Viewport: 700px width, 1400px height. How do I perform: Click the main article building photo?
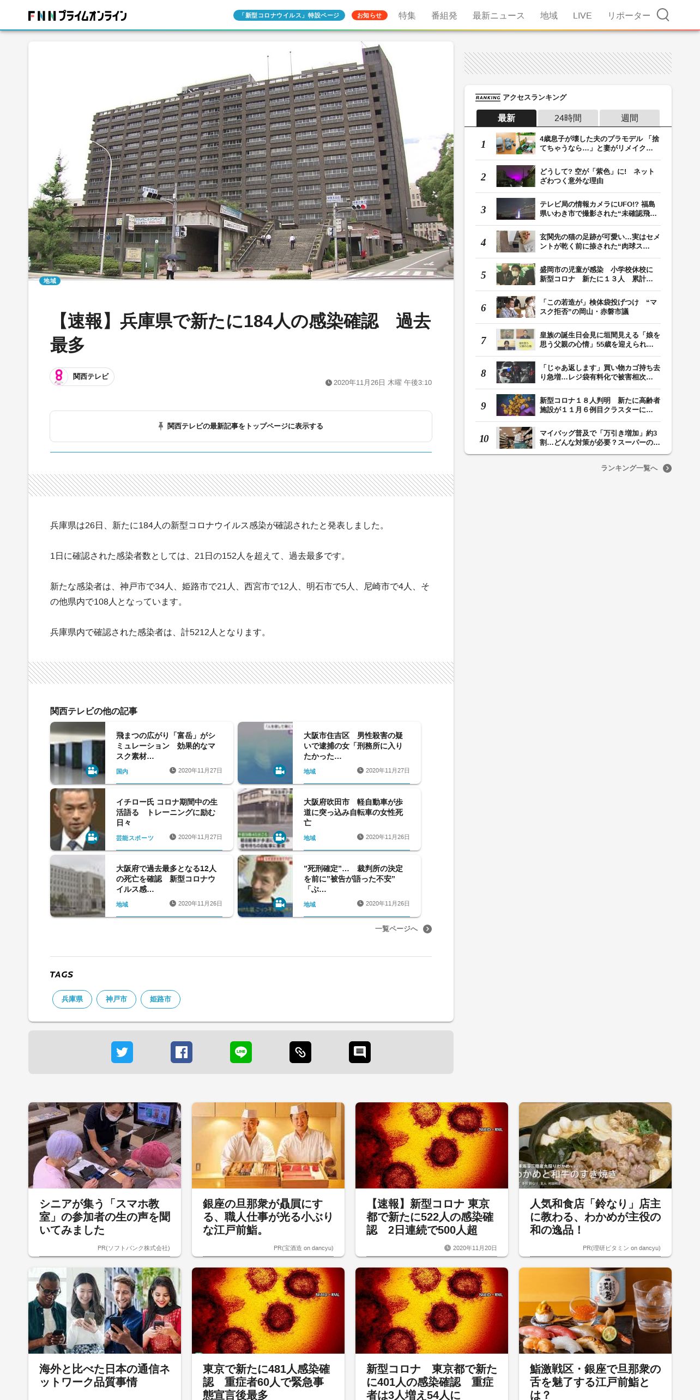pos(241,161)
